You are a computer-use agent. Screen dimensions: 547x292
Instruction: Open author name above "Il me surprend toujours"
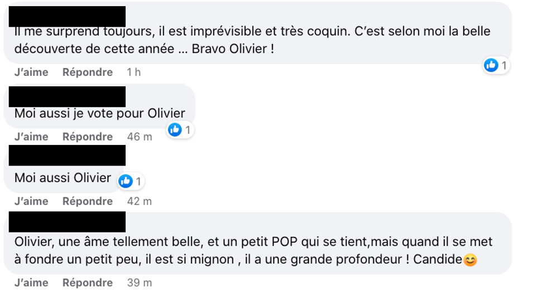(x=67, y=16)
